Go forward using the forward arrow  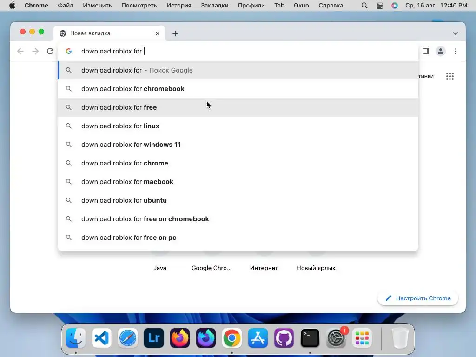pyautogui.click(x=35, y=51)
